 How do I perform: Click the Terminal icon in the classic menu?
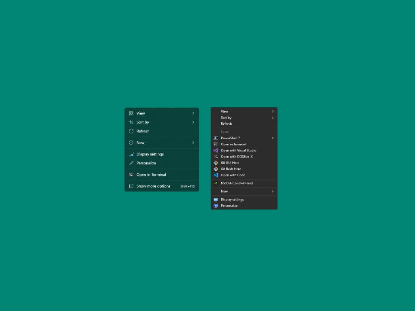(x=216, y=144)
